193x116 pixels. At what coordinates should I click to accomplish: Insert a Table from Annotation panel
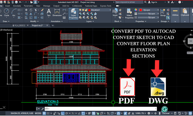tap(64, 18)
